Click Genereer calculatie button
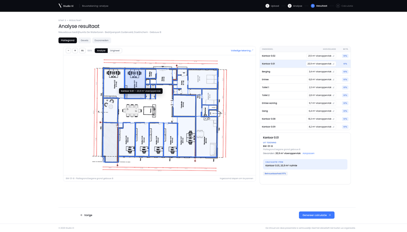 coord(316,215)
